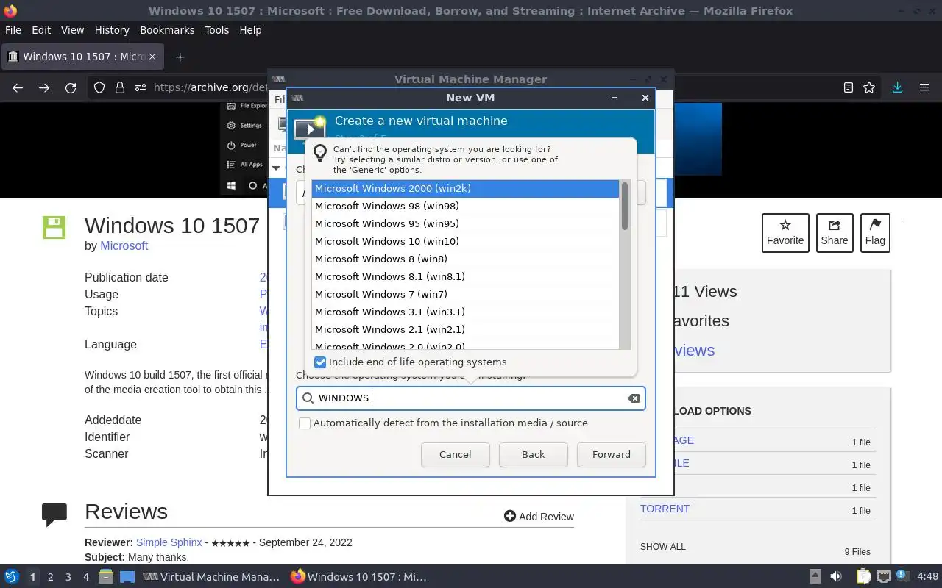Favorite this archive item
Viewport: 942px width, 588px height.
785,233
